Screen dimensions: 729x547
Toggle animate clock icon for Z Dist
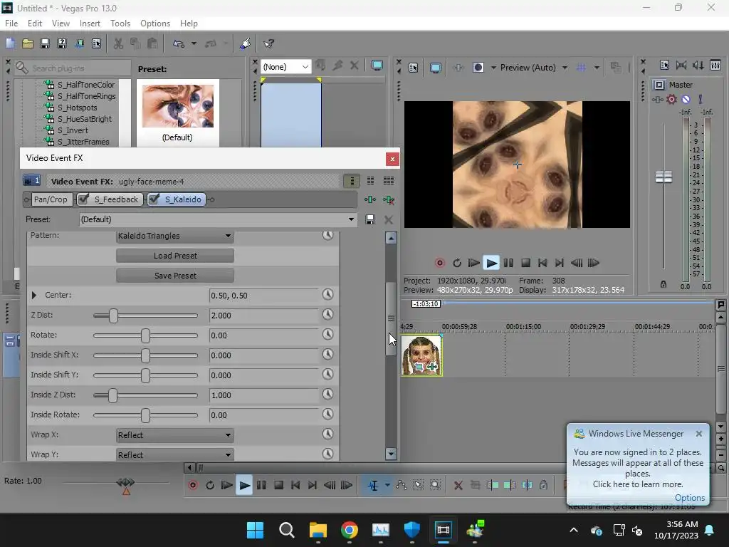327,314
